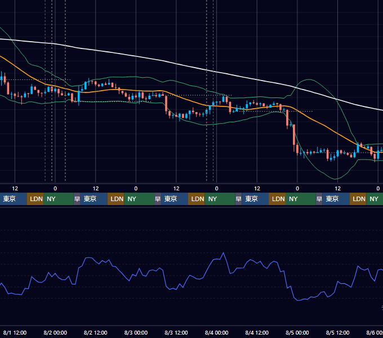Viewport: 383px width, 338px height.
Task: Click the 早 block preceding 8/4 12:00 東京
Action: click(238, 199)
